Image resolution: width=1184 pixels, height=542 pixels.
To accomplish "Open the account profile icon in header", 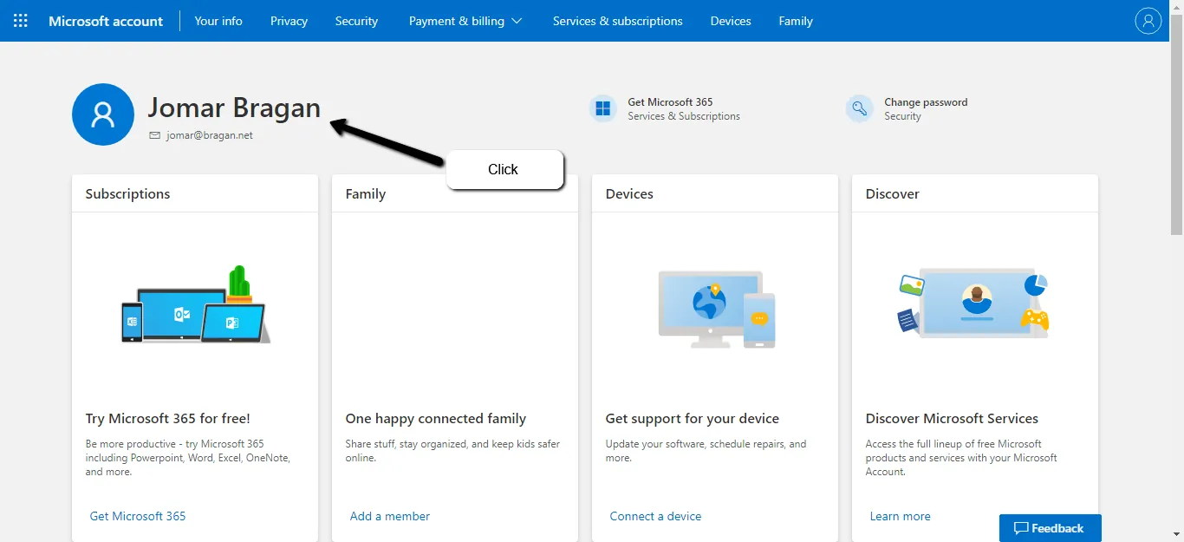I will (1148, 21).
